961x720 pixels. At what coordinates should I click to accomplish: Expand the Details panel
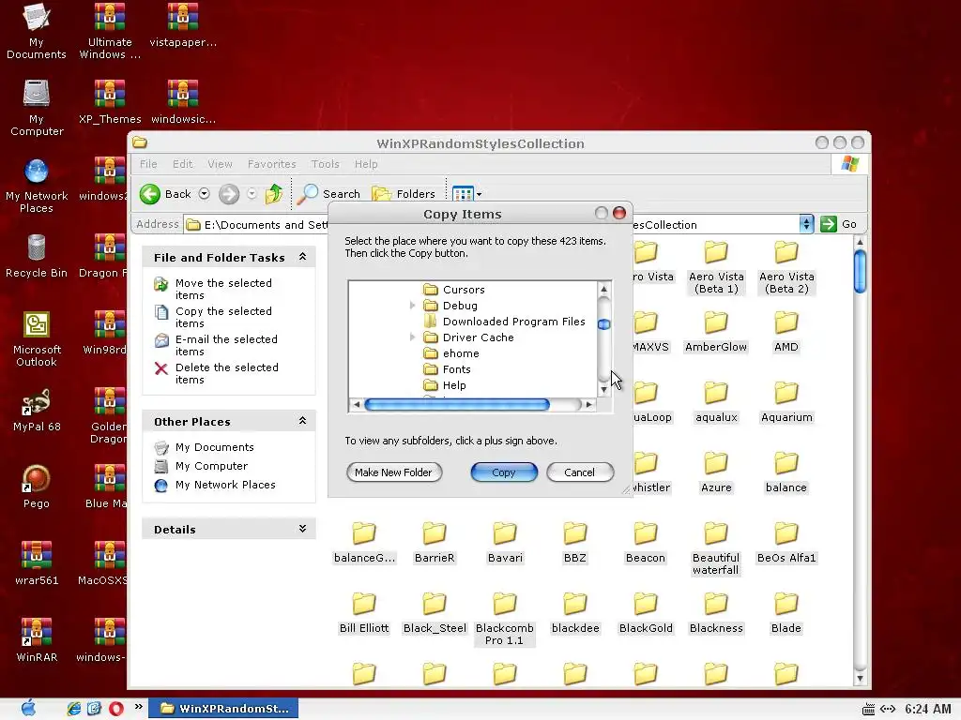click(x=302, y=529)
